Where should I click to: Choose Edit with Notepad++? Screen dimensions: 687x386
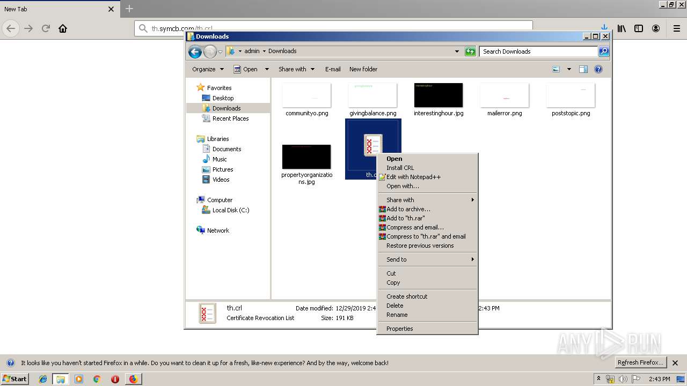pyautogui.click(x=427, y=177)
